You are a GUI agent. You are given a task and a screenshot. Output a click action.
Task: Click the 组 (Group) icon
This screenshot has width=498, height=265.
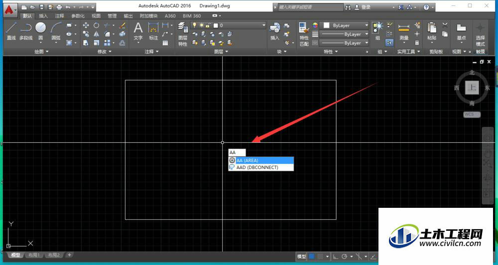(377, 31)
